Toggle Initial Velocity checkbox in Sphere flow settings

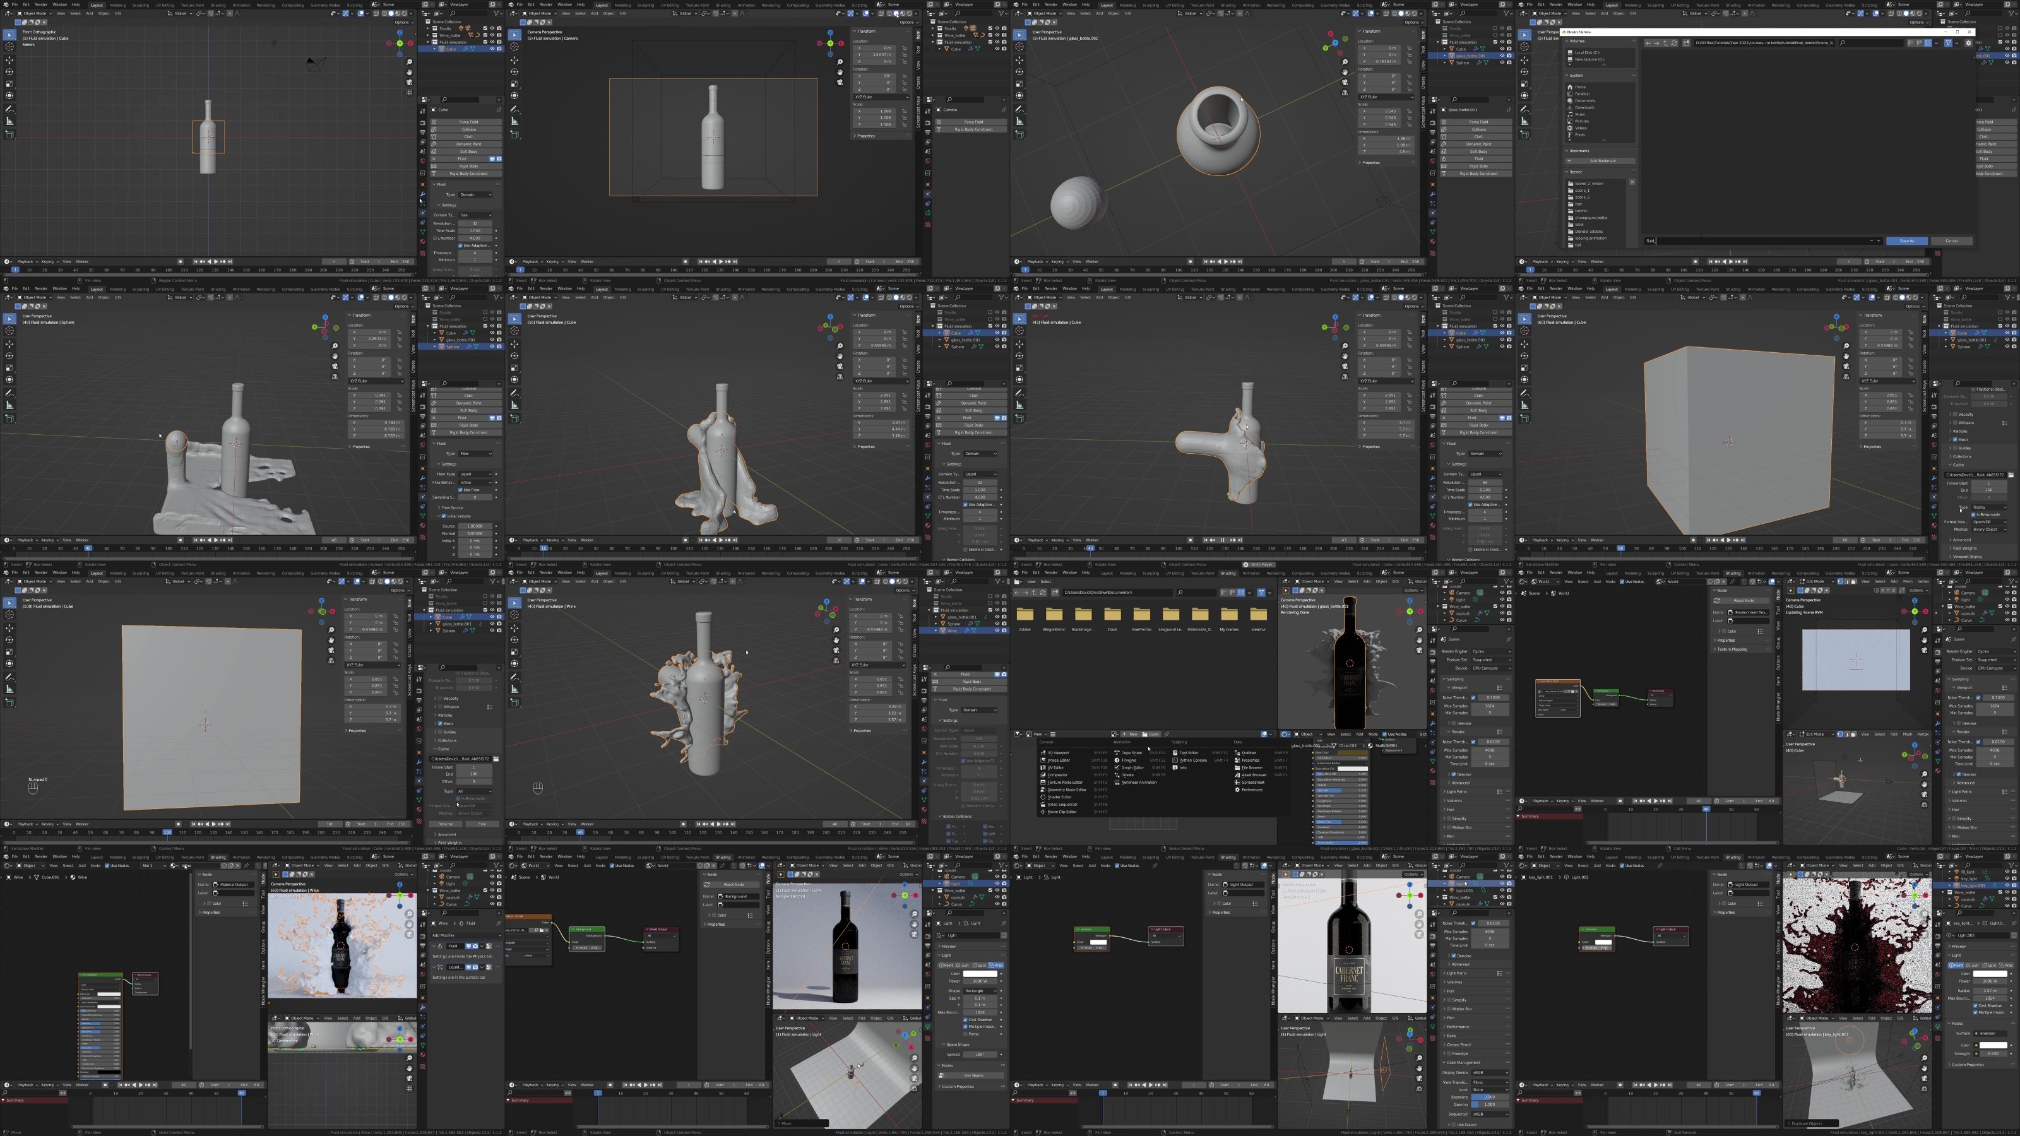[444, 516]
